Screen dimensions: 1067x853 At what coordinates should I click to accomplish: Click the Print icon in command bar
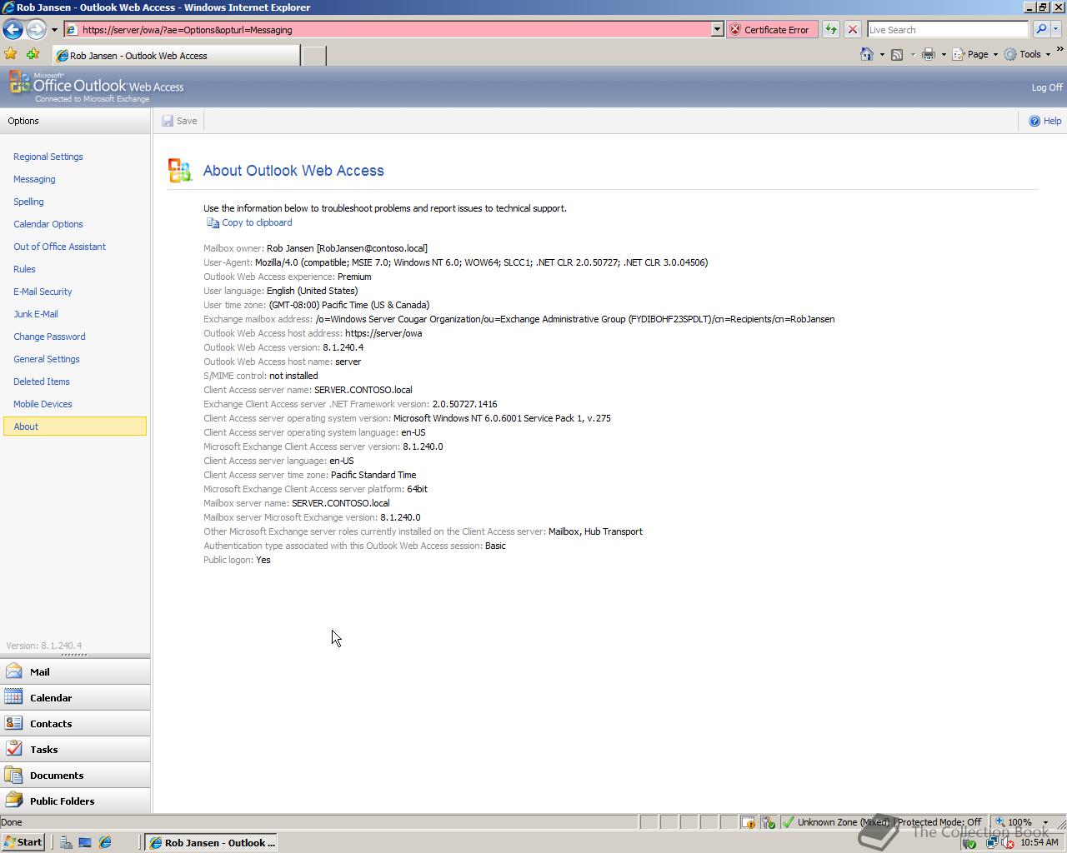point(929,54)
